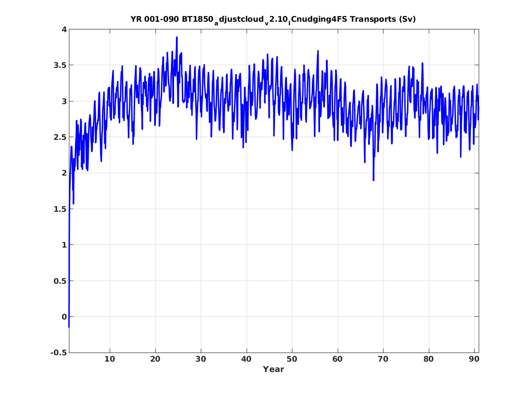Click the 'Year' x-axis label
Screen dimensions: 529x396
(274, 369)
